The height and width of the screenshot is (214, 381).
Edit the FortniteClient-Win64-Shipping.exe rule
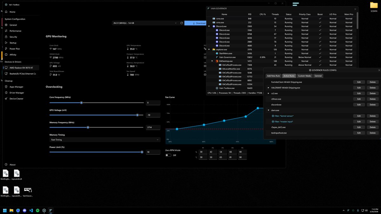pos(359,82)
